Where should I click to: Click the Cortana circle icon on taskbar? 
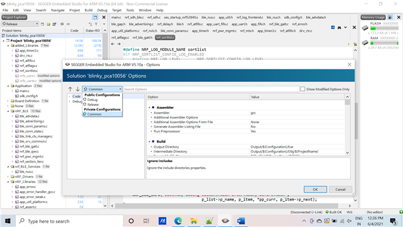coord(131,221)
